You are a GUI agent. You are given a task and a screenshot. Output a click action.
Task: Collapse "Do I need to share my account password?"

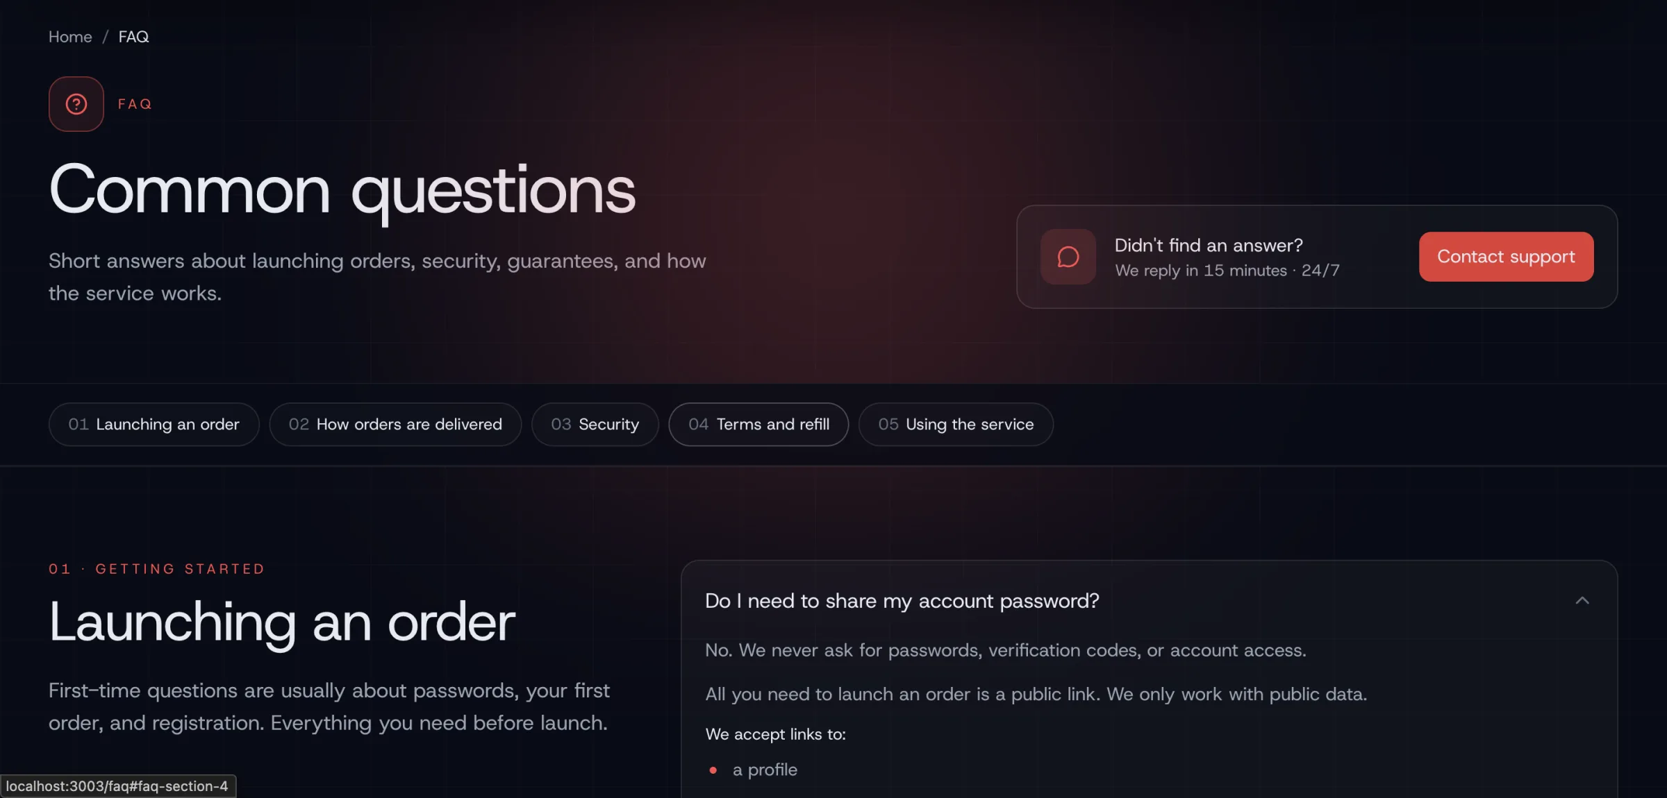coord(902,601)
